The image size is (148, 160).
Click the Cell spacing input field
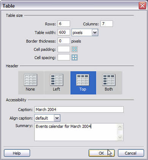tap(64, 57)
